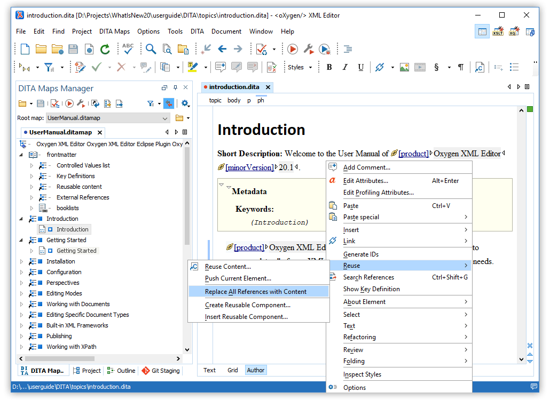Click the Configure Transformation wrench icon
Screen dimensions: 550x400
click(x=308, y=49)
